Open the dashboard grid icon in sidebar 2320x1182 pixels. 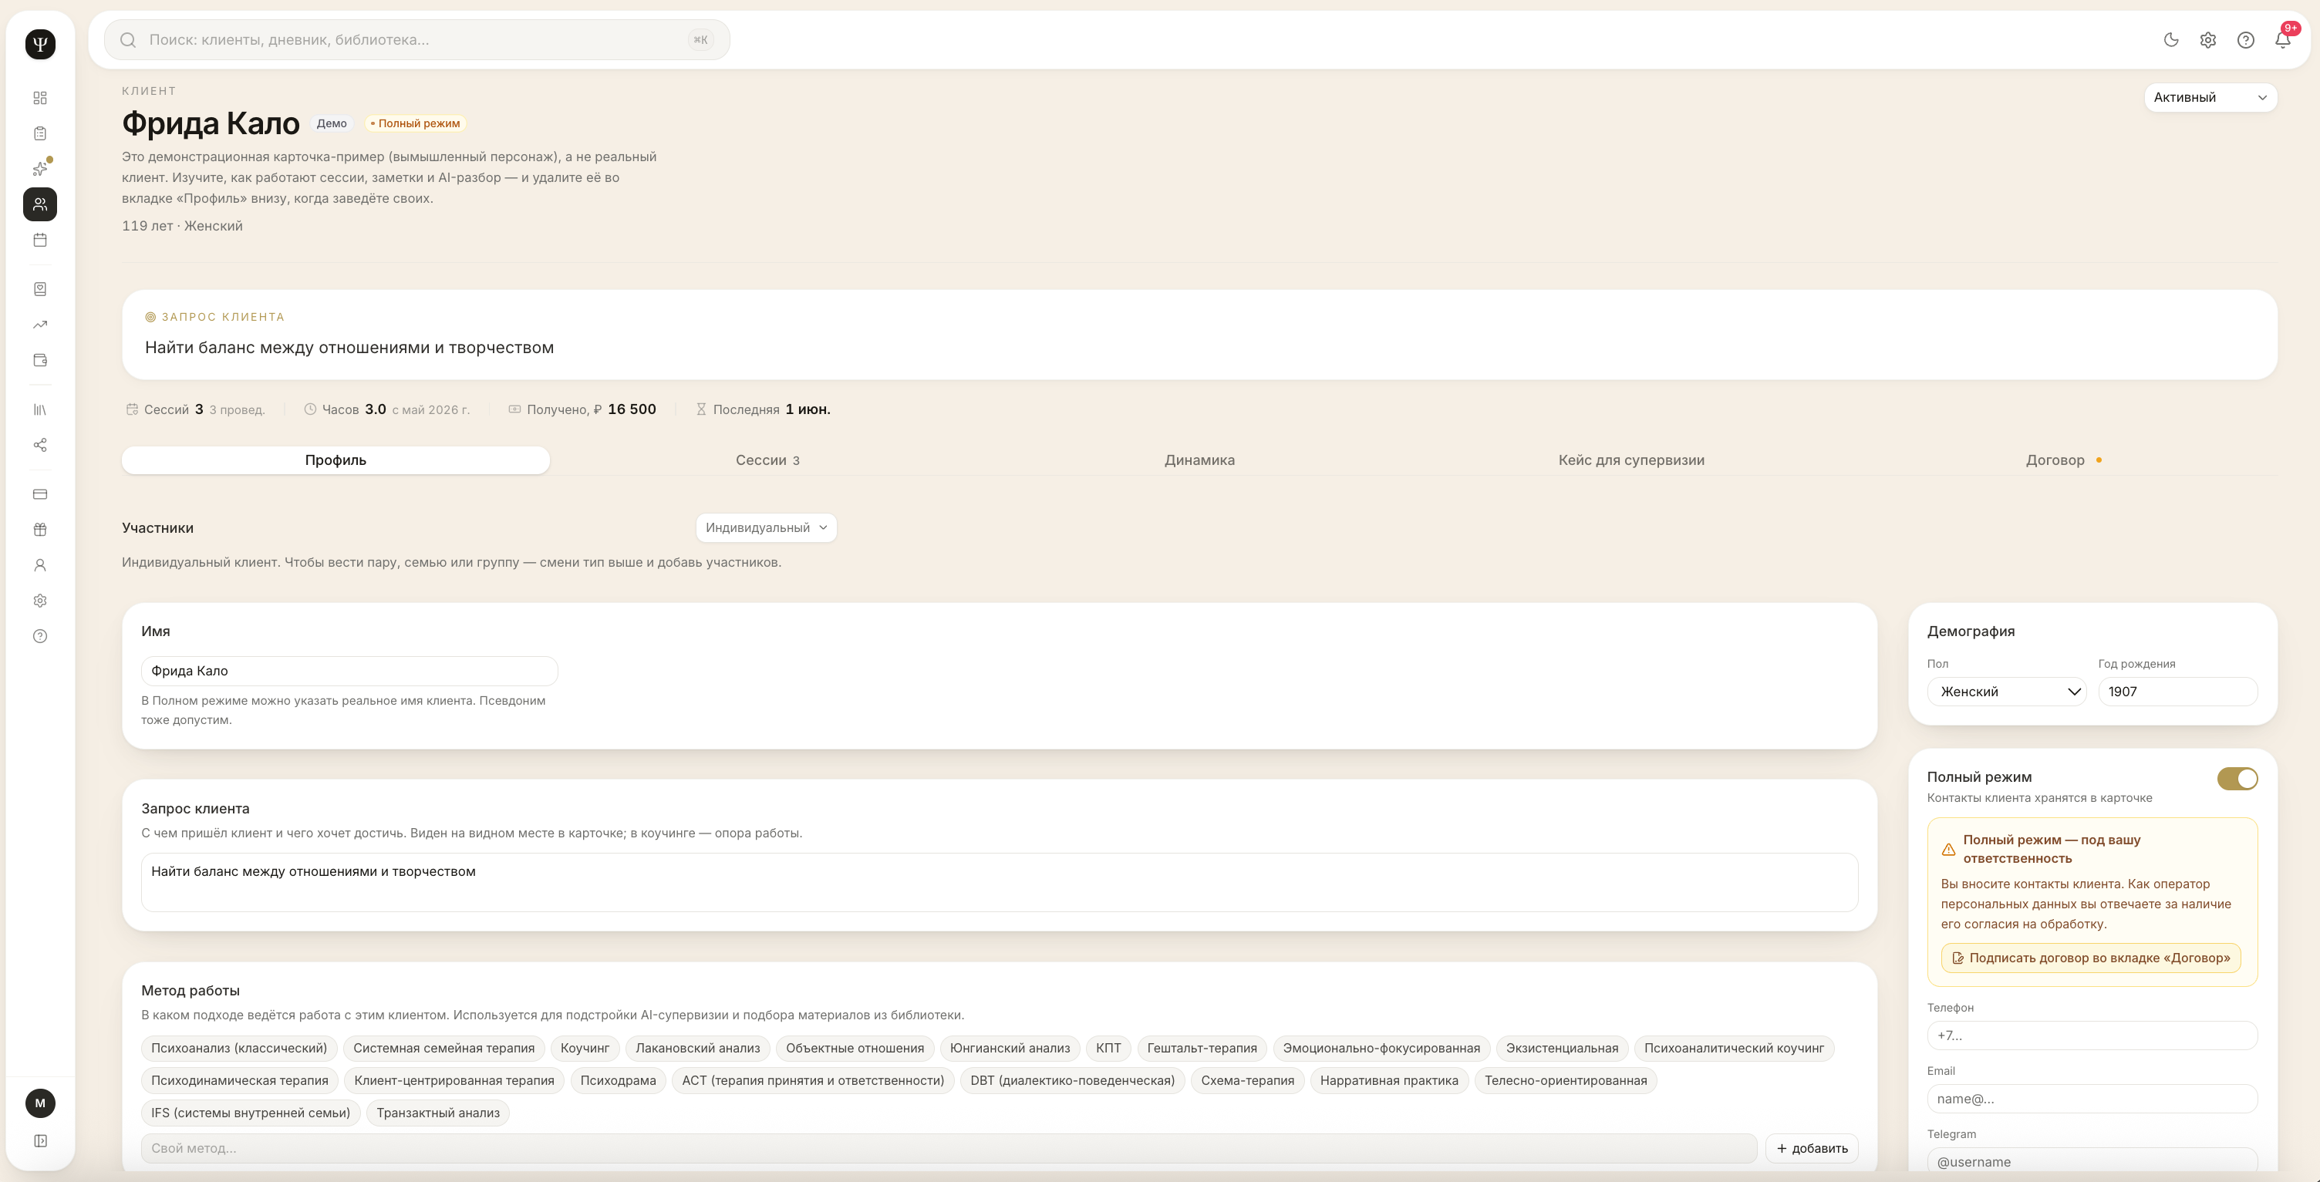(x=39, y=97)
